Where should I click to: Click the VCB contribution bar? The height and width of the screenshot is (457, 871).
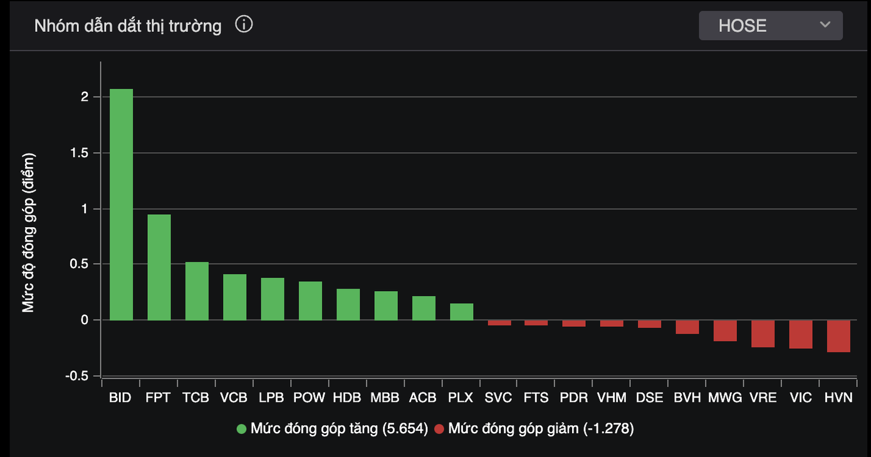click(234, 297)
